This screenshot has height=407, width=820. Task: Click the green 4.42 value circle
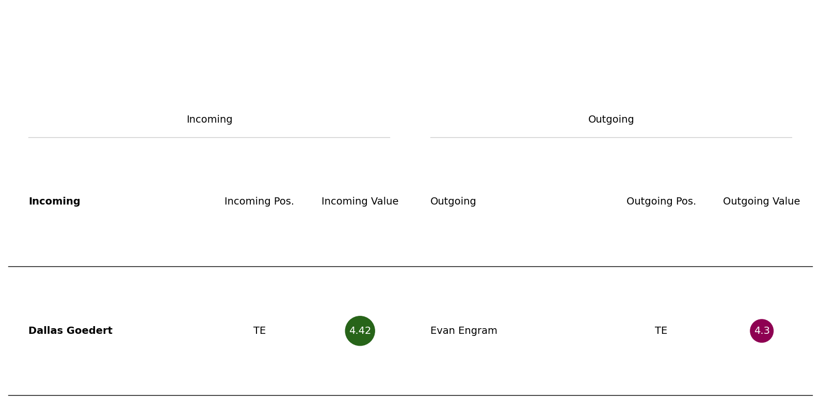click(360, 331)
